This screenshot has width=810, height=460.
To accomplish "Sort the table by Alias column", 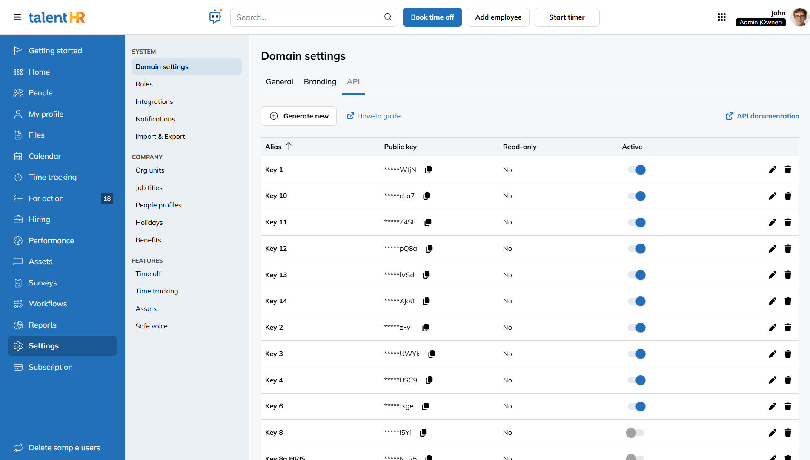I will click(x=278, y=147).
